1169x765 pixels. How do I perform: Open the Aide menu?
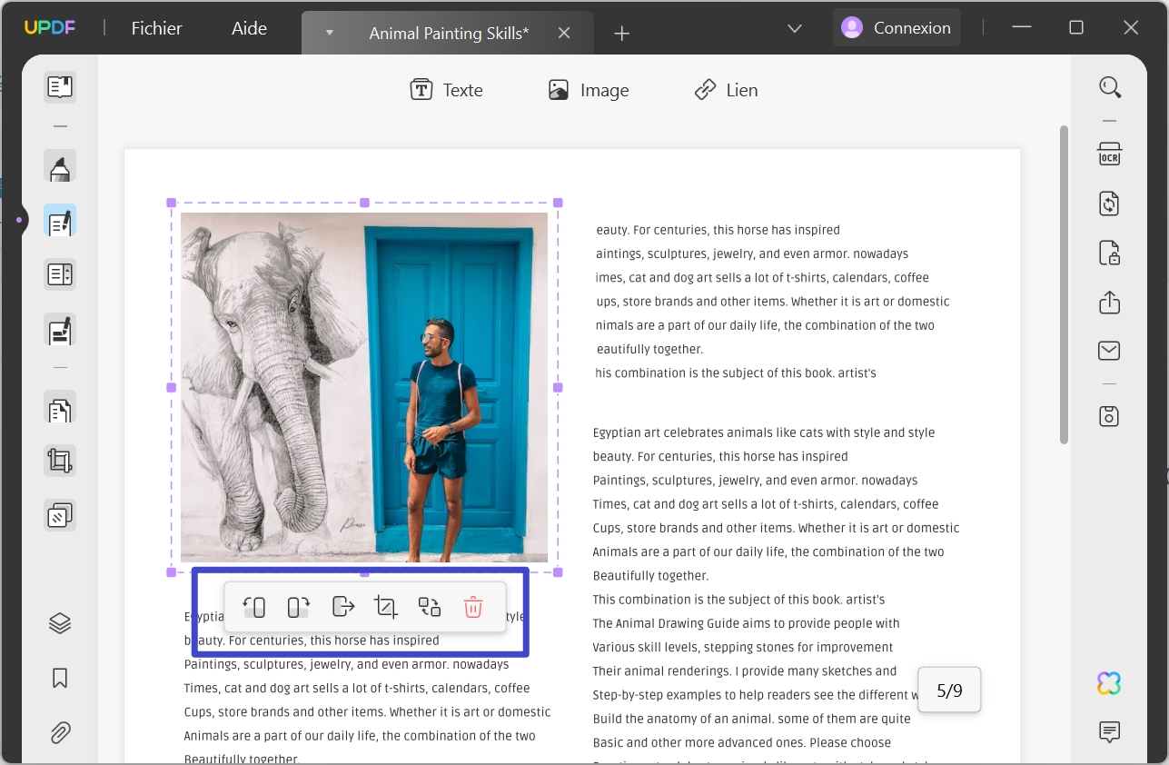tap(249, 28)
